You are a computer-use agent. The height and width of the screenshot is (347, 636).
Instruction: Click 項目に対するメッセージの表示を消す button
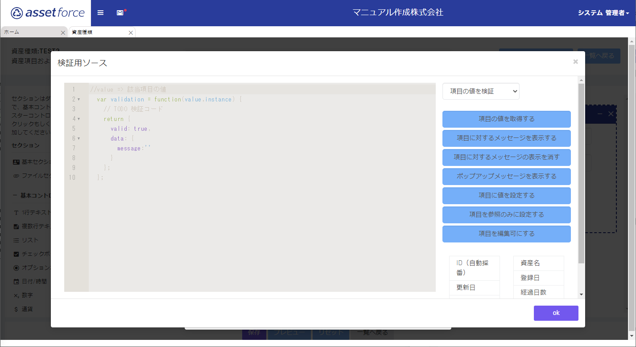(506, 157)
